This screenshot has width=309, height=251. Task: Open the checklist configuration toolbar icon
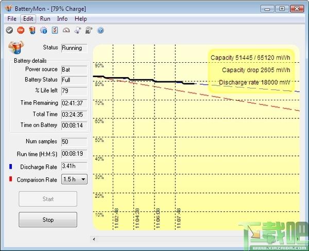55,30
